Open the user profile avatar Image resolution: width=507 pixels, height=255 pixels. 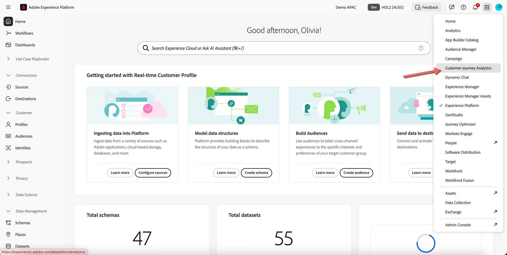(499, 7)
